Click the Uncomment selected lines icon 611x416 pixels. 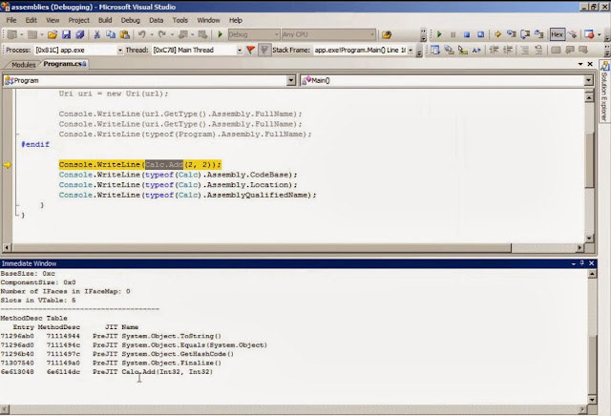(538, 50)
